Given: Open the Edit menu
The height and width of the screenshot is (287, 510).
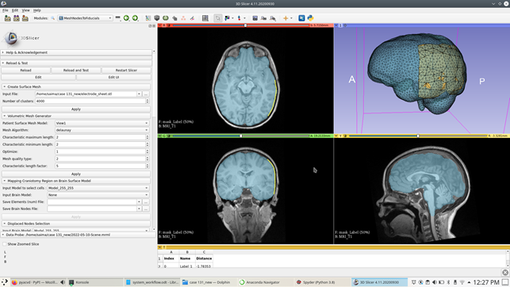Looking at the screenshot, I should tap(15, 10).
